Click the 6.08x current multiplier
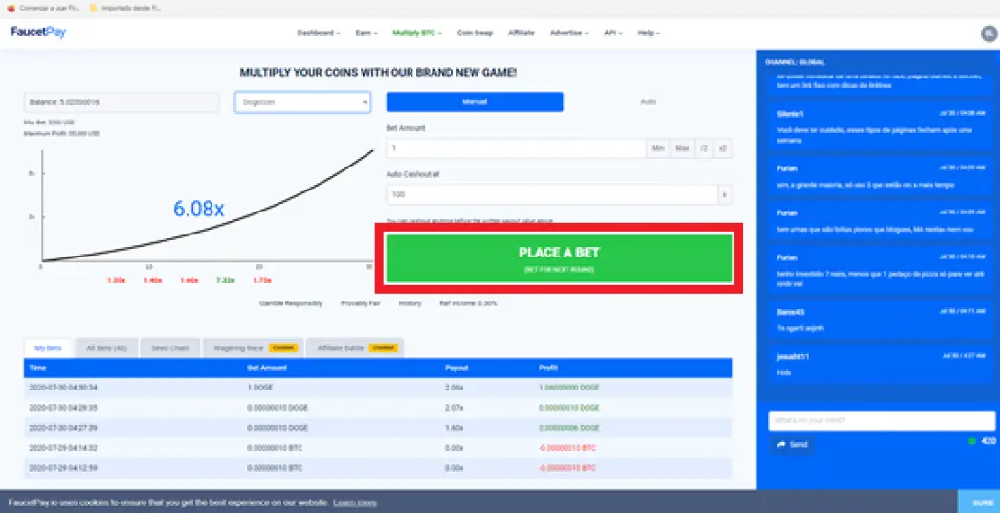Screen dimensions: 1000x513 click(x=198, y=209)
